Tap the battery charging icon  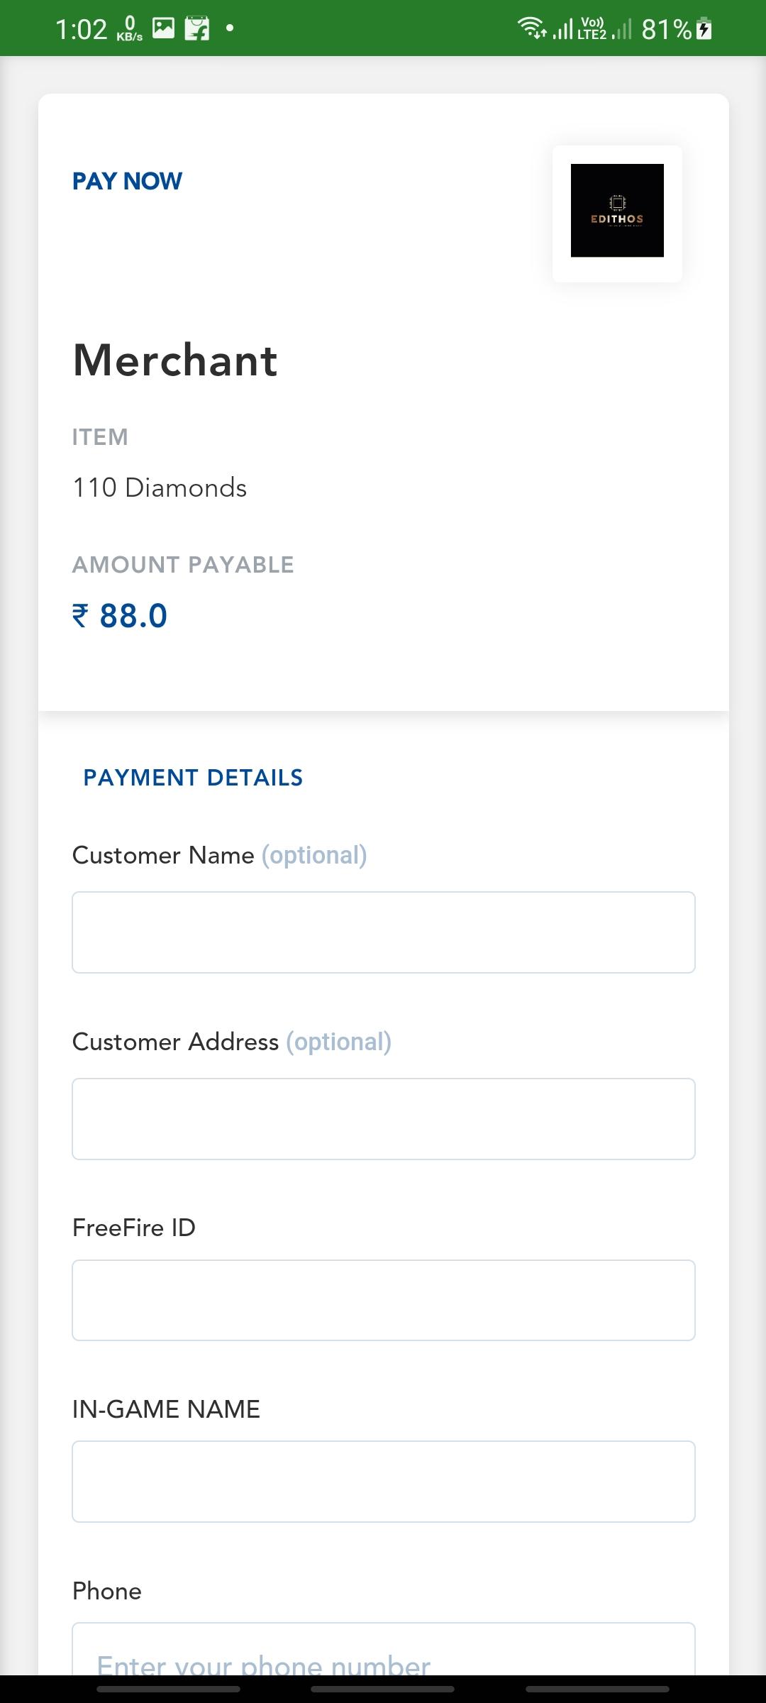tap(704, 28)
